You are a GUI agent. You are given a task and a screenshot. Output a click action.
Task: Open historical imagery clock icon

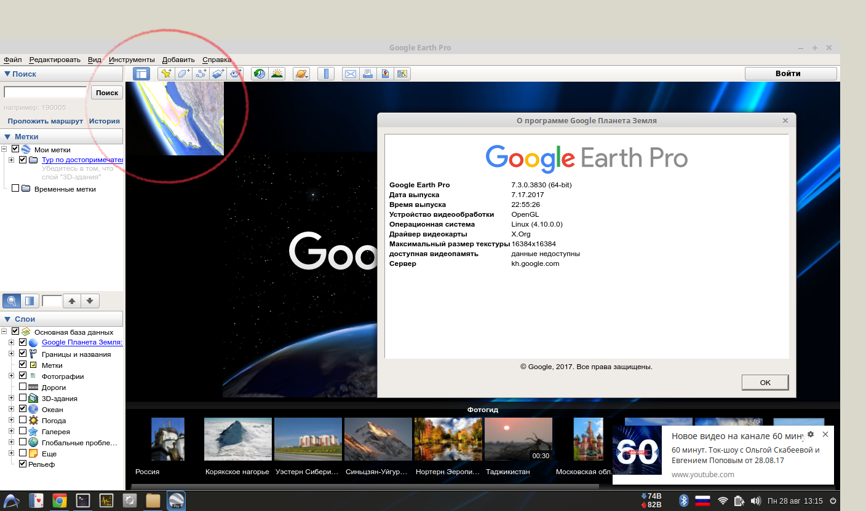260,74
